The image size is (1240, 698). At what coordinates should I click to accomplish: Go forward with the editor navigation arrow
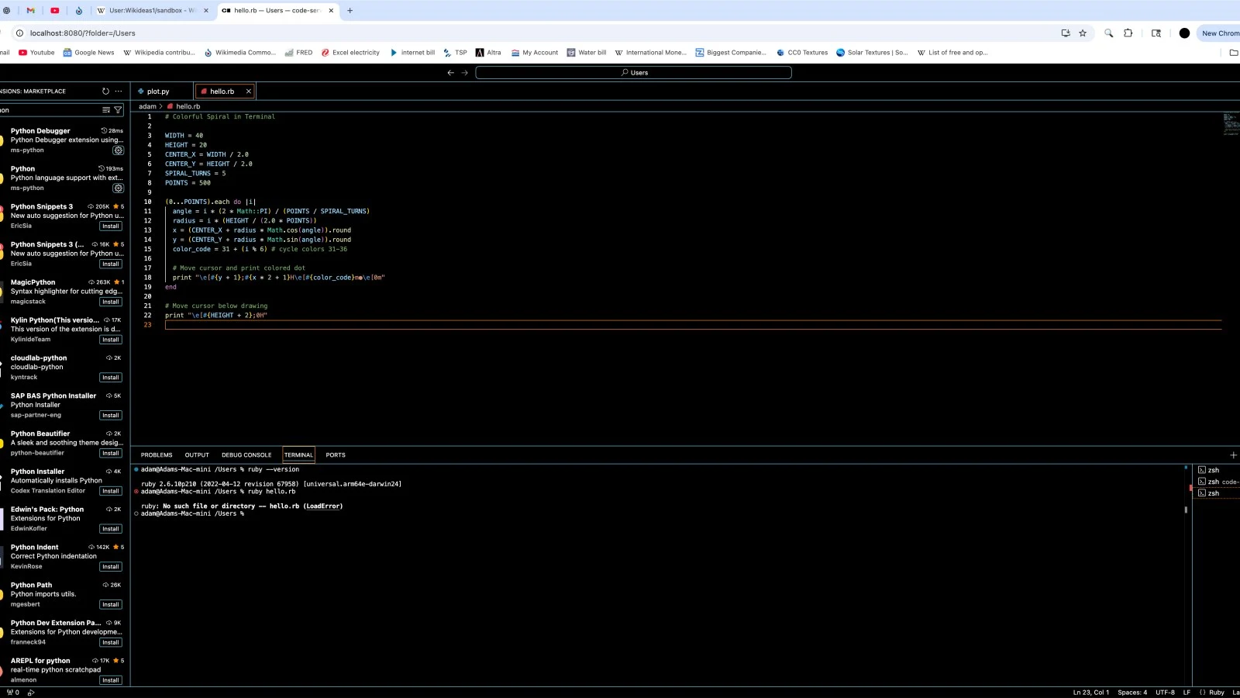464,72
